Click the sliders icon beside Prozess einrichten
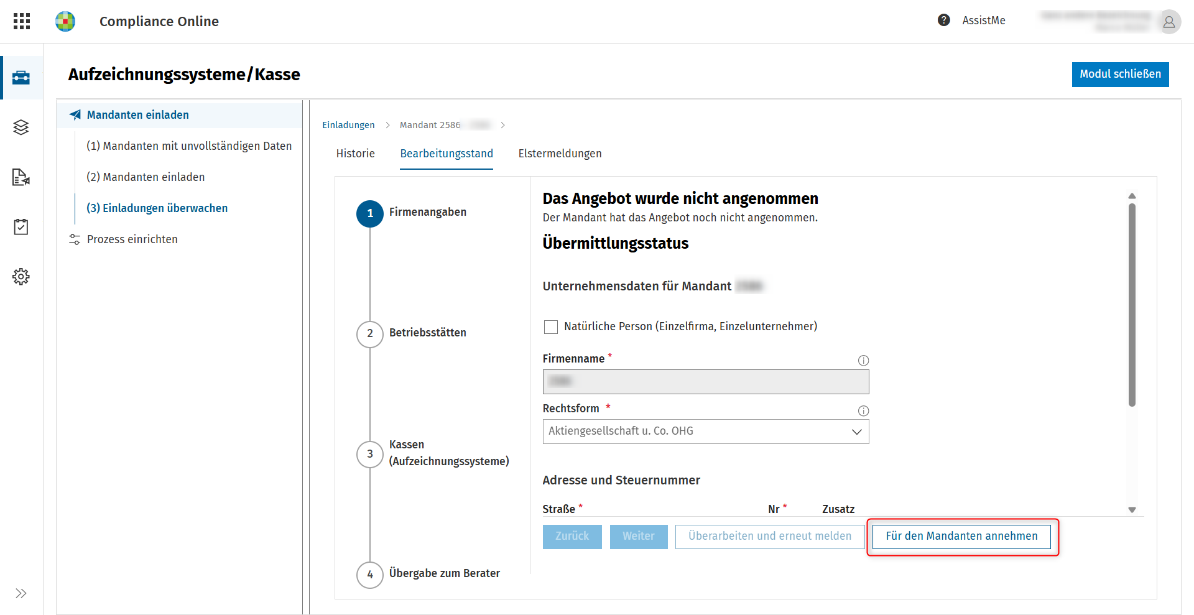Screen dimensions: 1194x615 point(75,239)
